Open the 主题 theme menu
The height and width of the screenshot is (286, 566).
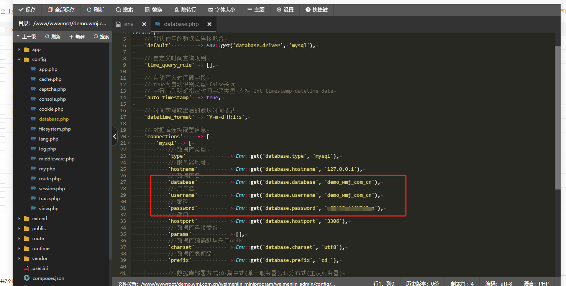(x=256, y=10)
